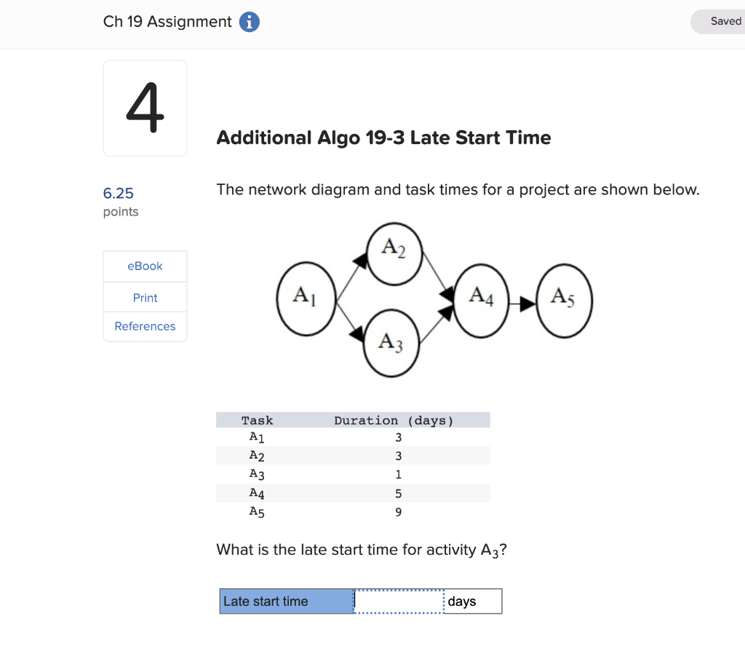Open the eBook resource
This screenshot has height=645, width=745.
(145, 266)
